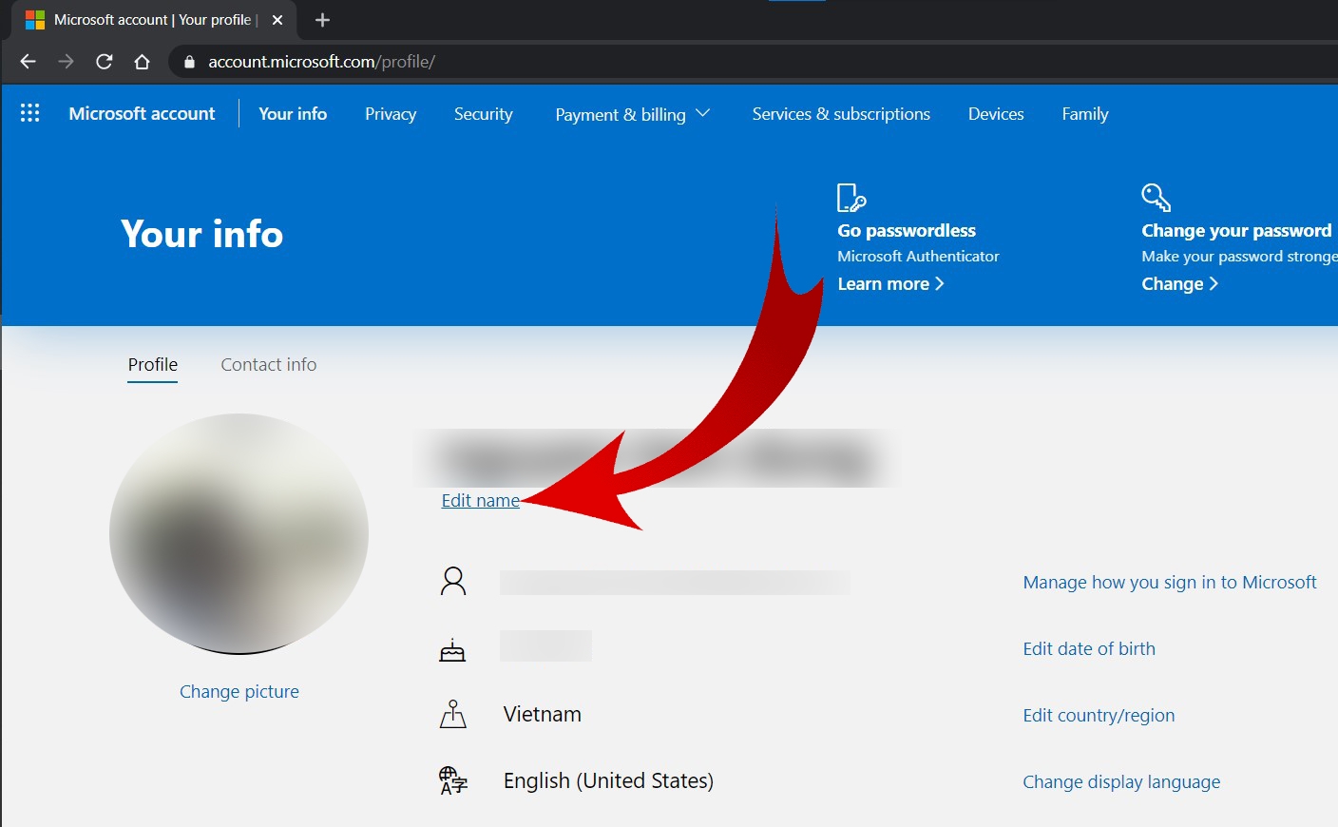Click the Your info page heading
The width and height of the screenshot is (1338, 827).
[202, 234]
